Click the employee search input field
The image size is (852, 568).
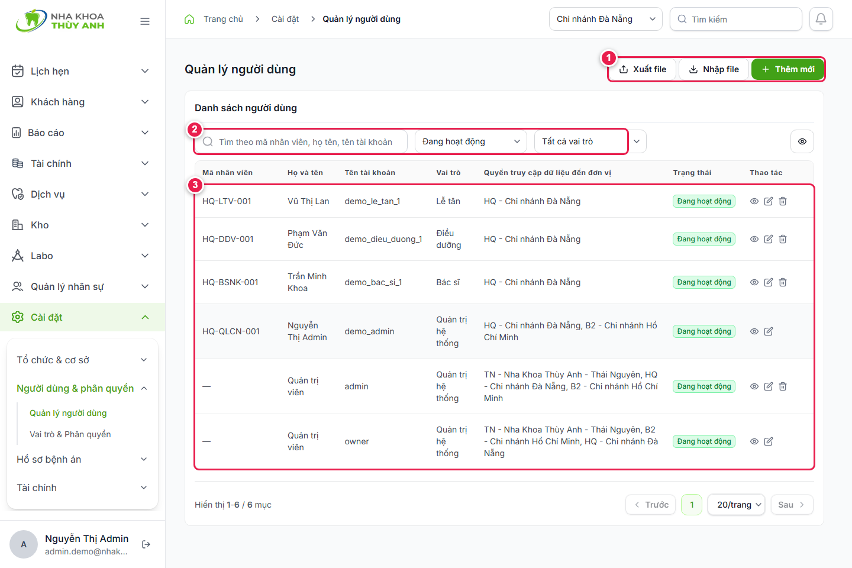301,142
